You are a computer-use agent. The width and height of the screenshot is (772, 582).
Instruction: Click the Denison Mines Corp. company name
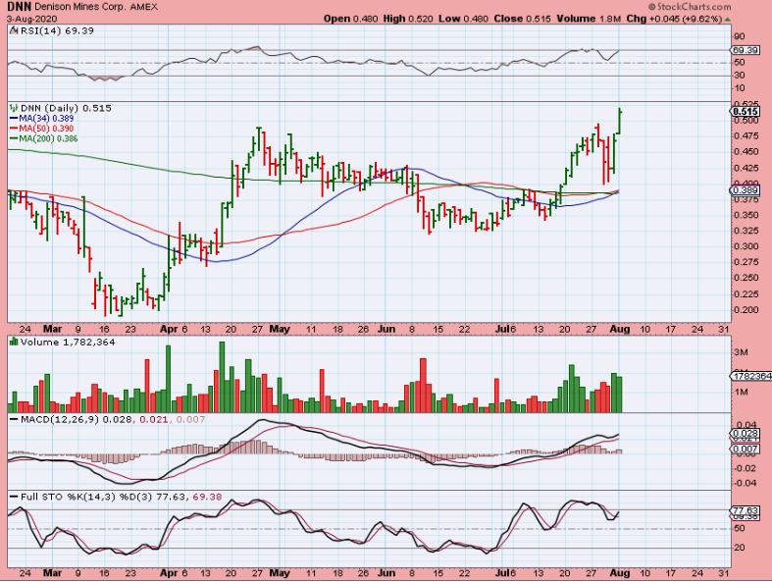point(80,7)
